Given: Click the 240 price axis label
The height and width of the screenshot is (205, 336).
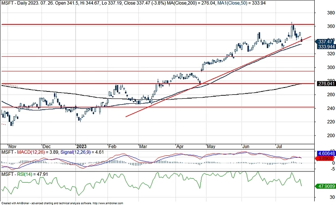Looking at the screenshot, I should point(331,108).
